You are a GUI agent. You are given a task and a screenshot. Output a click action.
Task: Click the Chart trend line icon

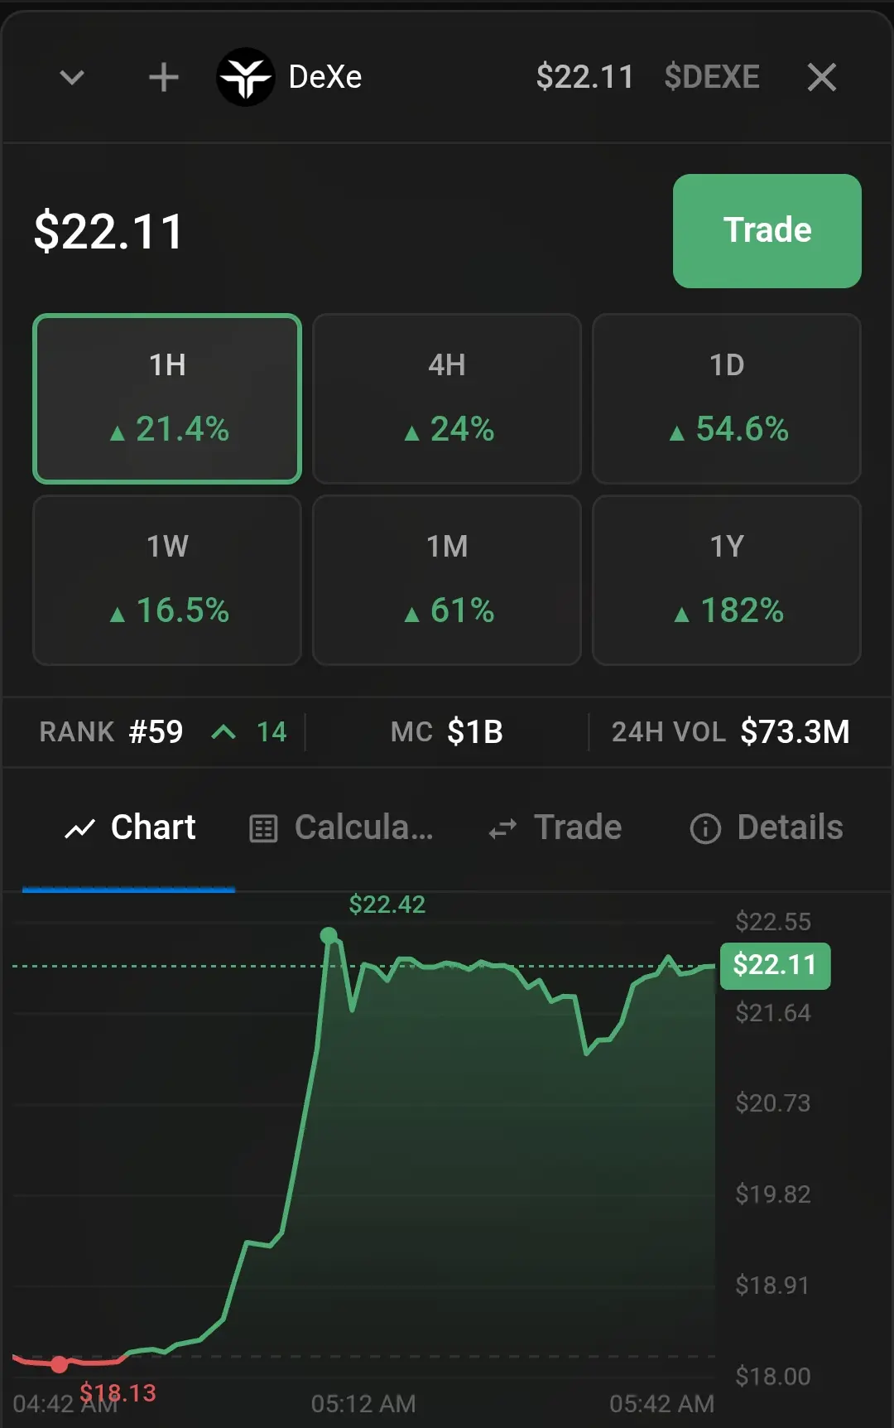pyautogui.click(x=79, y=828)
